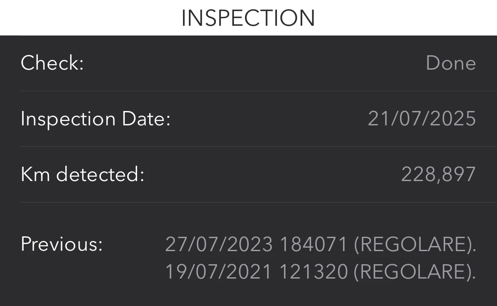The image size is (497, 306).
Task: Select the 21/07/2025 inspection date value
Action: pyautogui.click(x=422, y=119)
